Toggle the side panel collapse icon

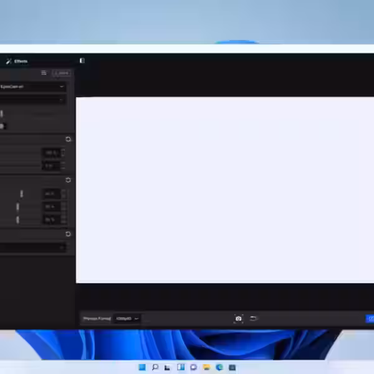tap(82, 60)
